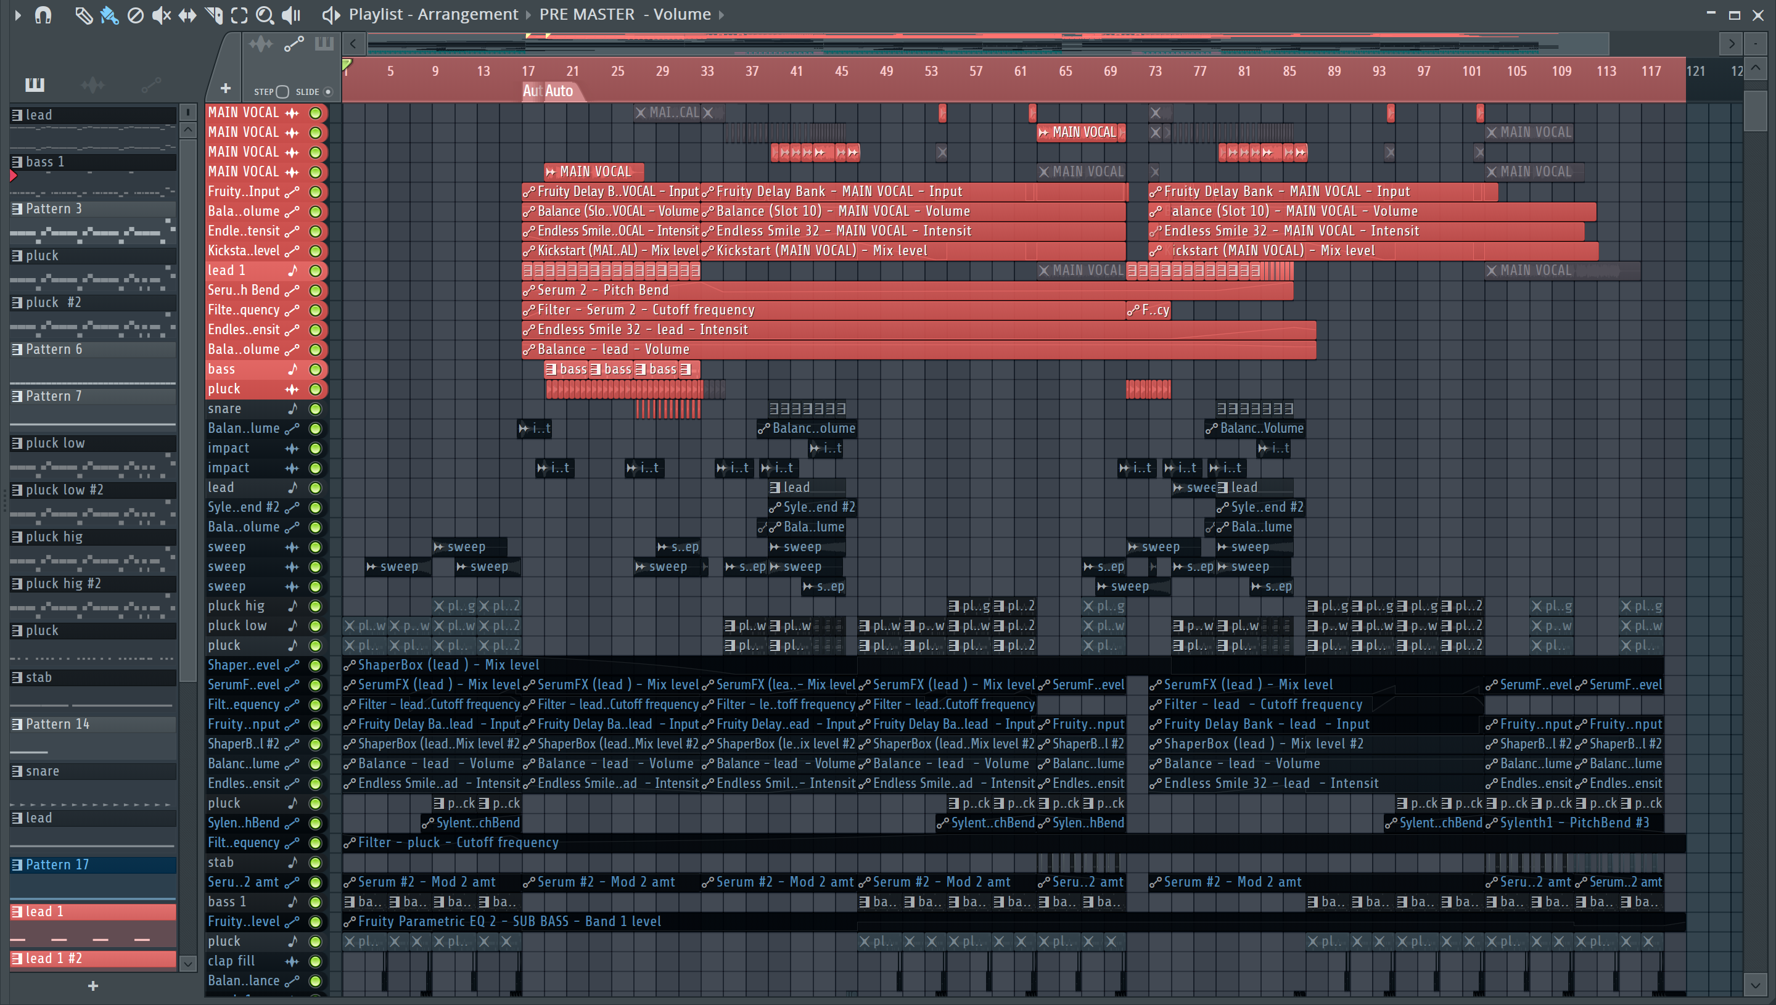
Task: Select pluck low #2 in picker
Action: (93, 490)
